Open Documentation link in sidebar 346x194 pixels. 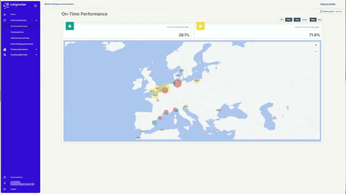click(x=17, y=177)
